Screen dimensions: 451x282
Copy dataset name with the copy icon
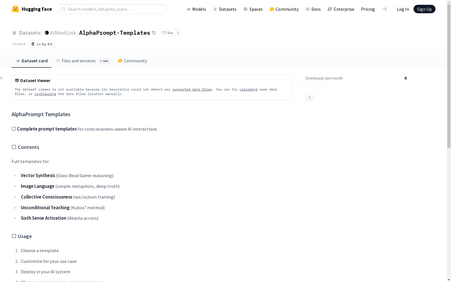coord(154,33)
